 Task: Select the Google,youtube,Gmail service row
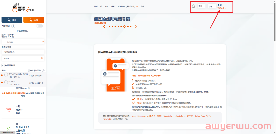[23, 76]
